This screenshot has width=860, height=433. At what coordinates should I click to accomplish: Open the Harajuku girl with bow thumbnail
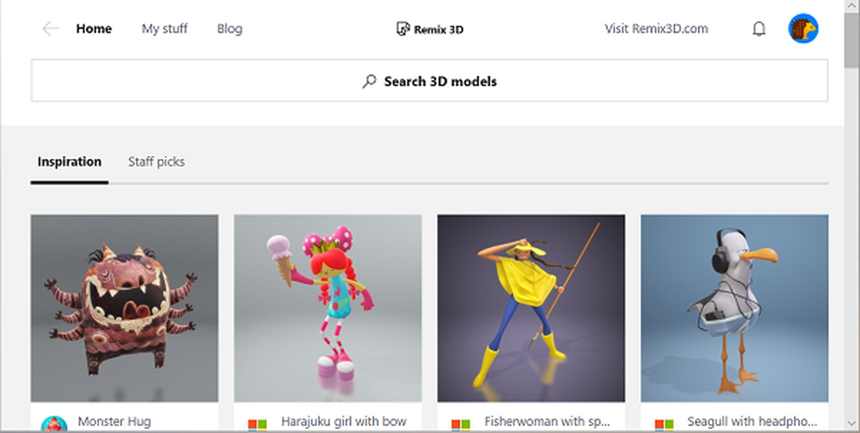(328, 308)
